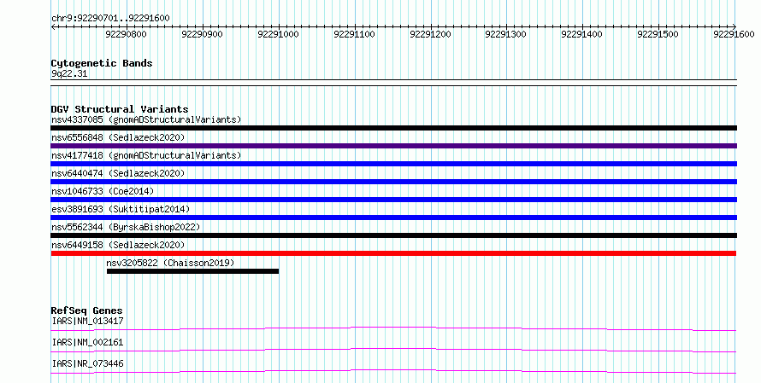Open the nsv6556848 (Sedlazeck2020) label
The image size is (761, 383).
point(118,137)
